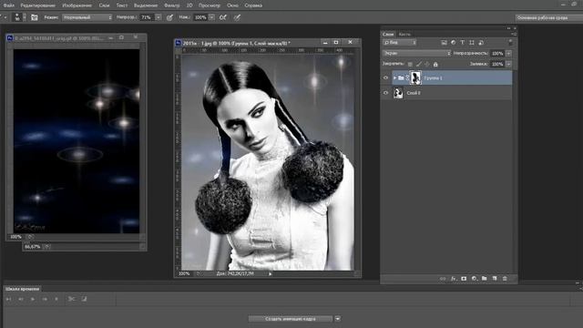
Task: Click the create frame animation button
Action: (291, 319)
